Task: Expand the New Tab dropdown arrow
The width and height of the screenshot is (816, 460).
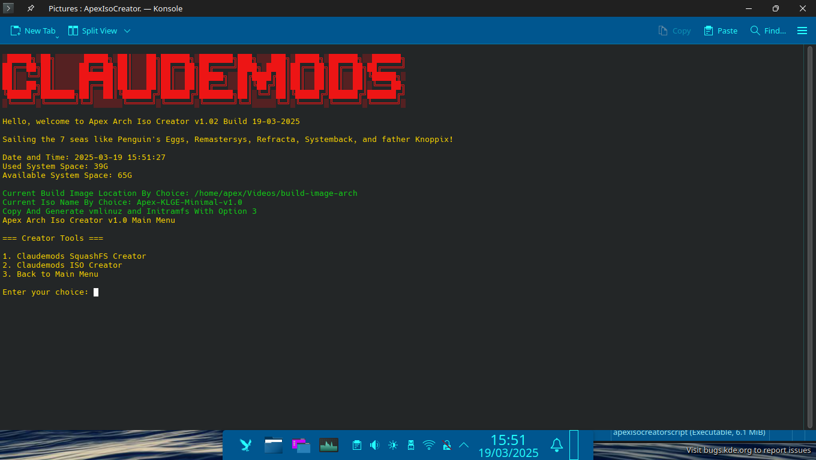Action: tap(57, 37)
